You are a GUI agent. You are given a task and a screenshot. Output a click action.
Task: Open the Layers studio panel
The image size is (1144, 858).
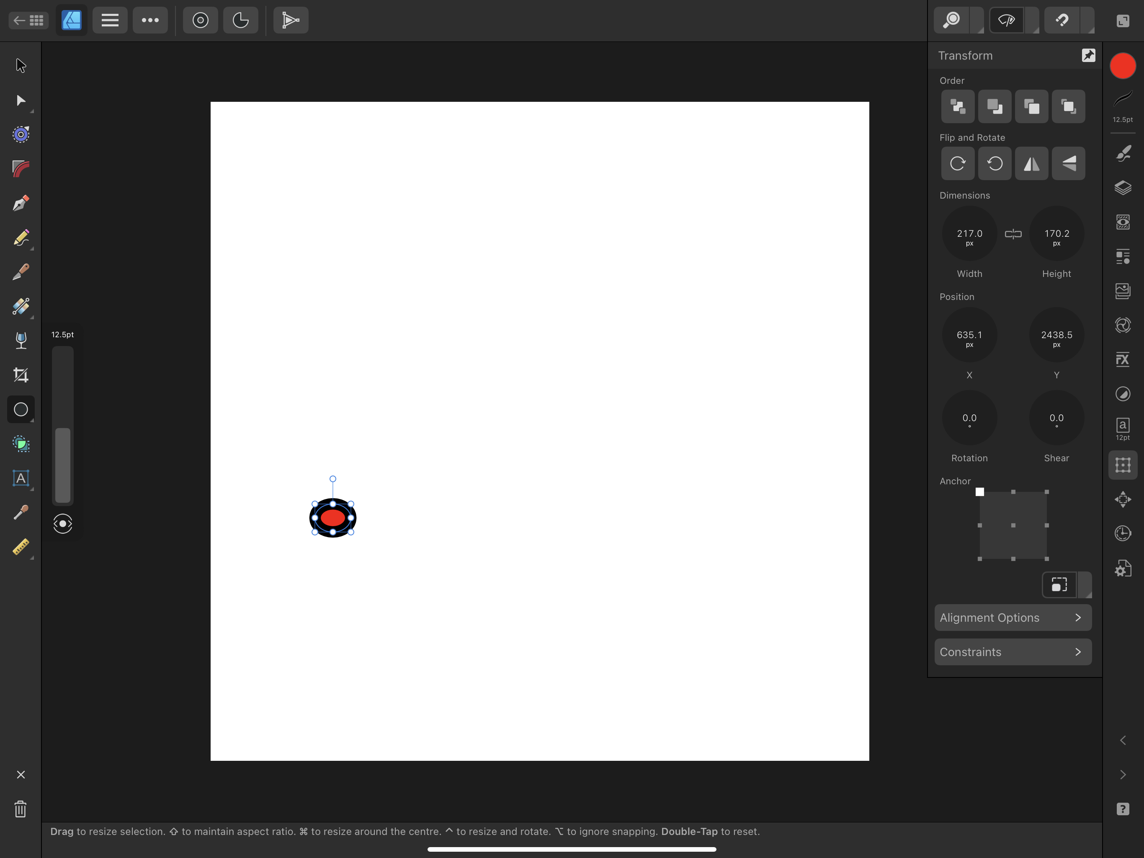click(1122, 188)
